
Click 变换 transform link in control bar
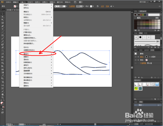click(x=107, y=6)
